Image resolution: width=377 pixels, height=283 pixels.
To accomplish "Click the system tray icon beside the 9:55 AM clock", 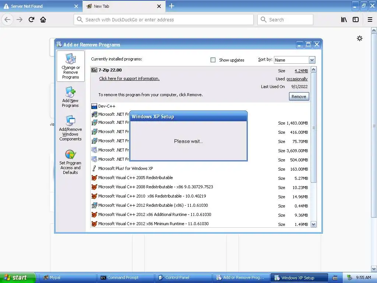I will click(x=349, y=277).
